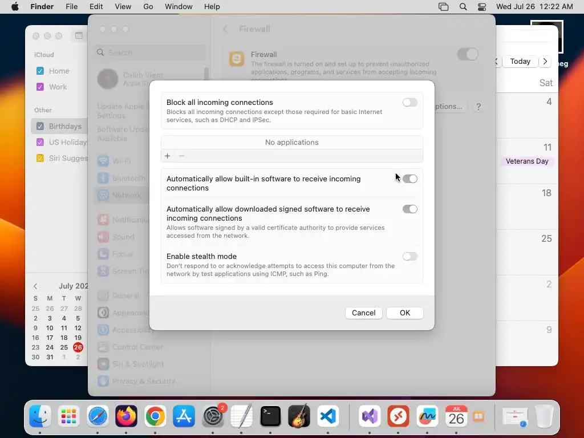The height and width of the screenshot is (438, 584).
Task: Toggle the US Holidays calendar checkbox
Action: point(40,142)
